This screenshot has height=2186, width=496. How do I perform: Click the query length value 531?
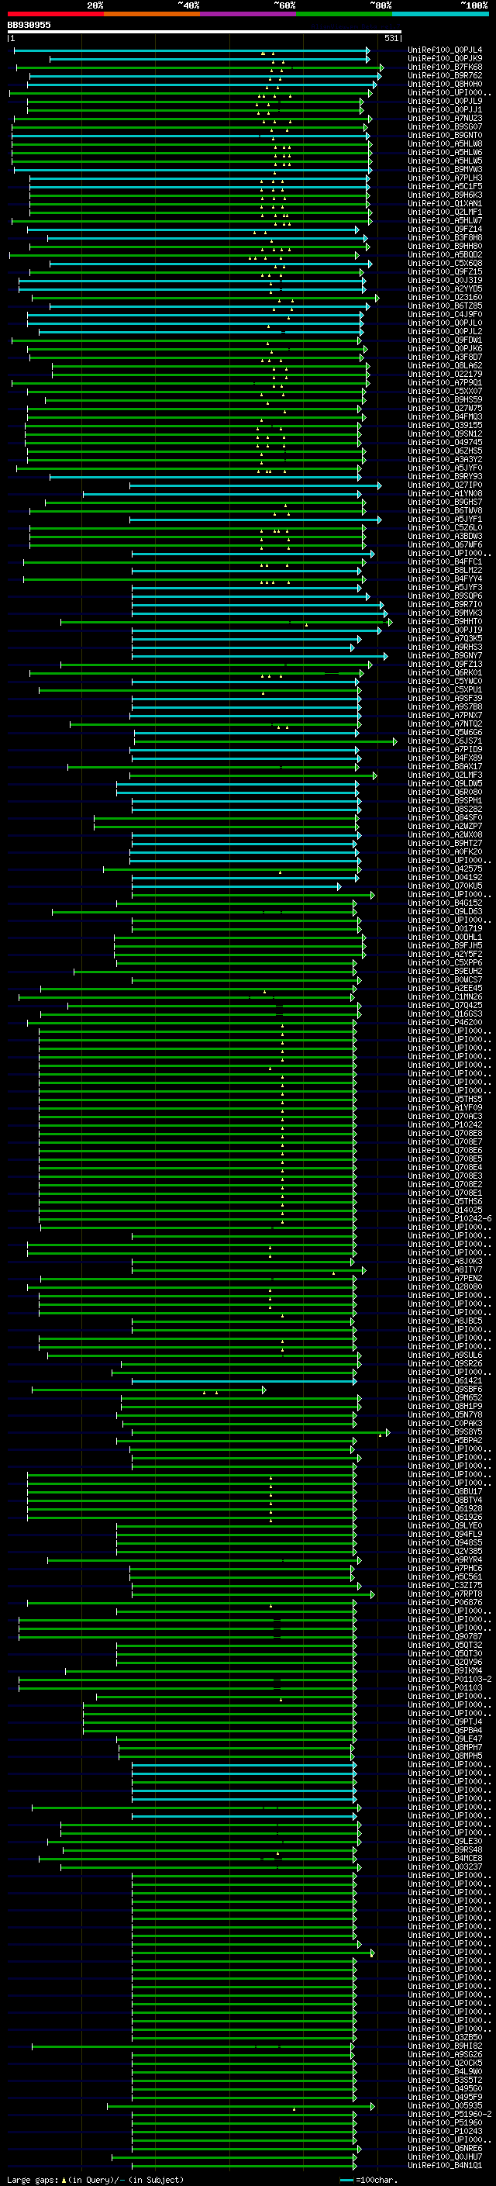[391, 38]
